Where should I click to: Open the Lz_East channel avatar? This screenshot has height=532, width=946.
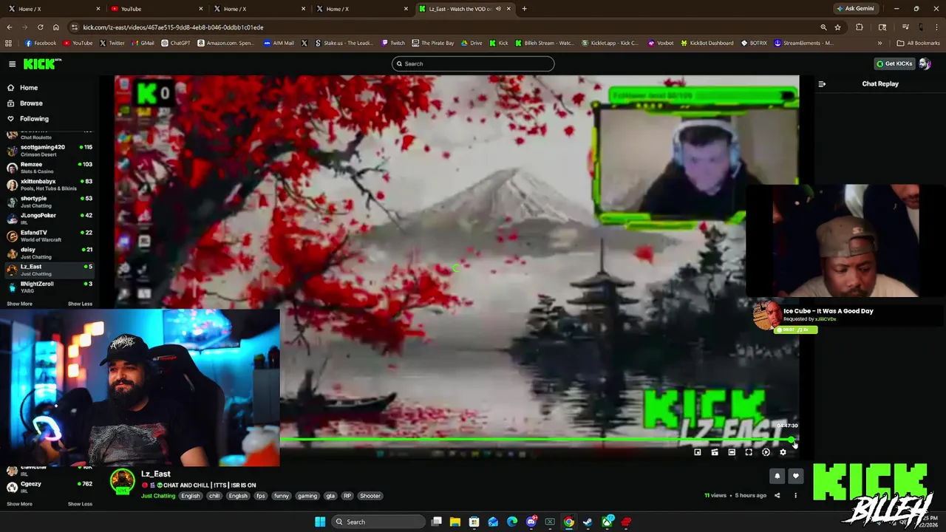[122, 481]
